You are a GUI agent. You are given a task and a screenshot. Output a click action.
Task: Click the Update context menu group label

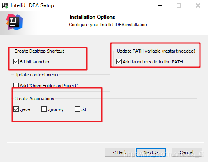(x=36, y=75)
